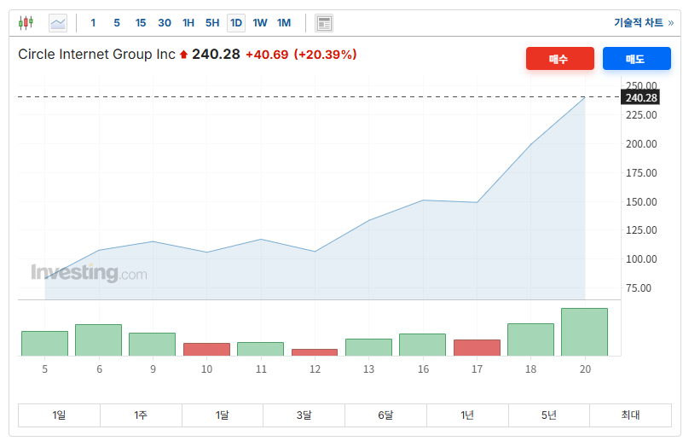This screenshot has height=441, width=683.
Task: Open the 기술적 차트 link
Action: (644, 23)
